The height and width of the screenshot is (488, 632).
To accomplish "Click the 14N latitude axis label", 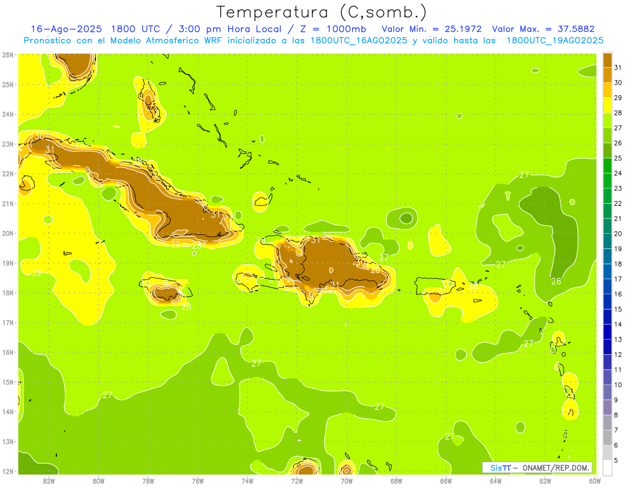I will (x=8, y=412).
